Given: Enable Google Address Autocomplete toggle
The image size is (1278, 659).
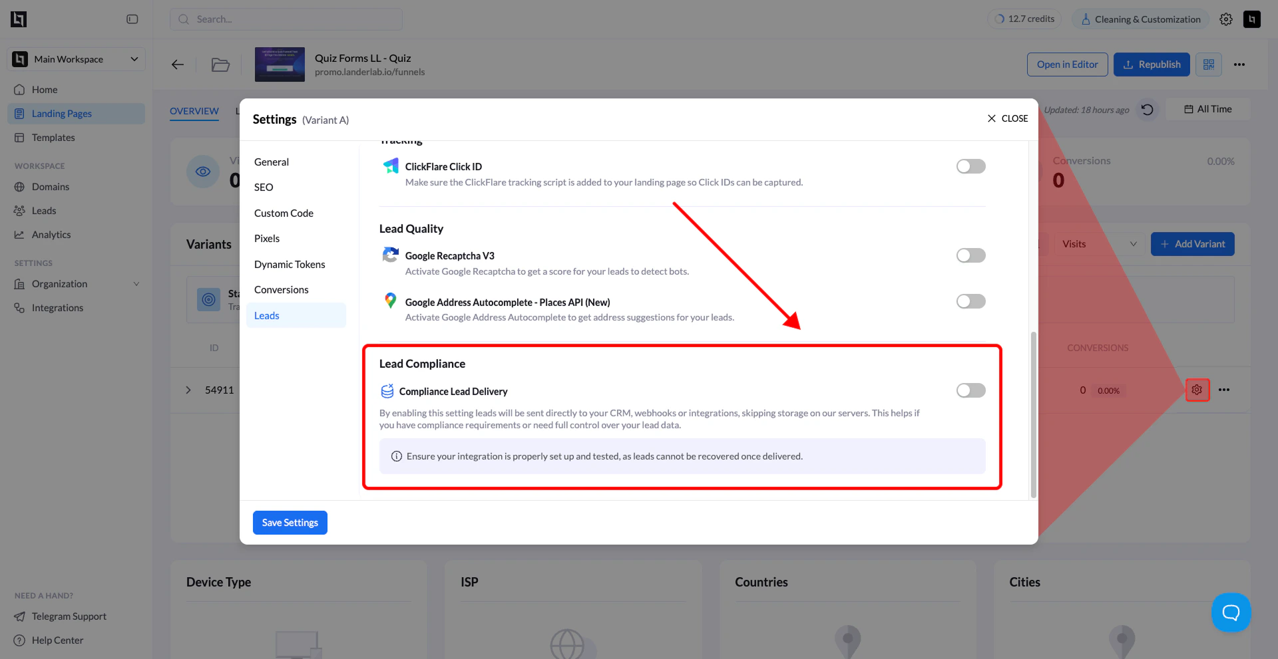Looking at the screenshot, I should click(x=971, y=301).
